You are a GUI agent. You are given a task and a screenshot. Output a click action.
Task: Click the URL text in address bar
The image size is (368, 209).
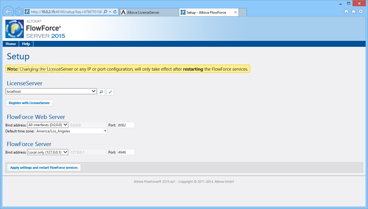66,12
